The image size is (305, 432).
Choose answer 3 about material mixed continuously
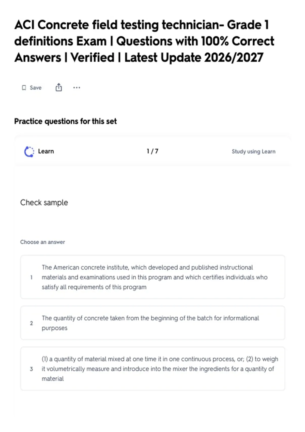(153, 369)
